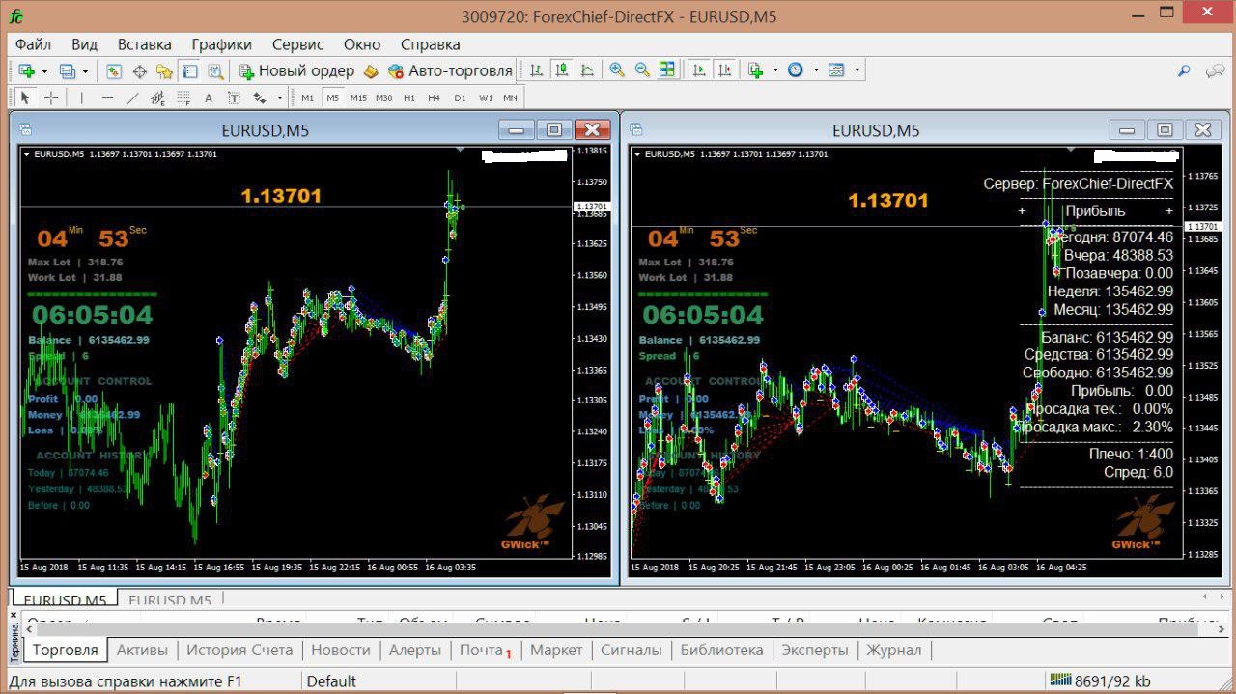The height and width of the screenshot is (694, 1236).
Task: Toggle chart auto scroll
Action: pos(699,70)
